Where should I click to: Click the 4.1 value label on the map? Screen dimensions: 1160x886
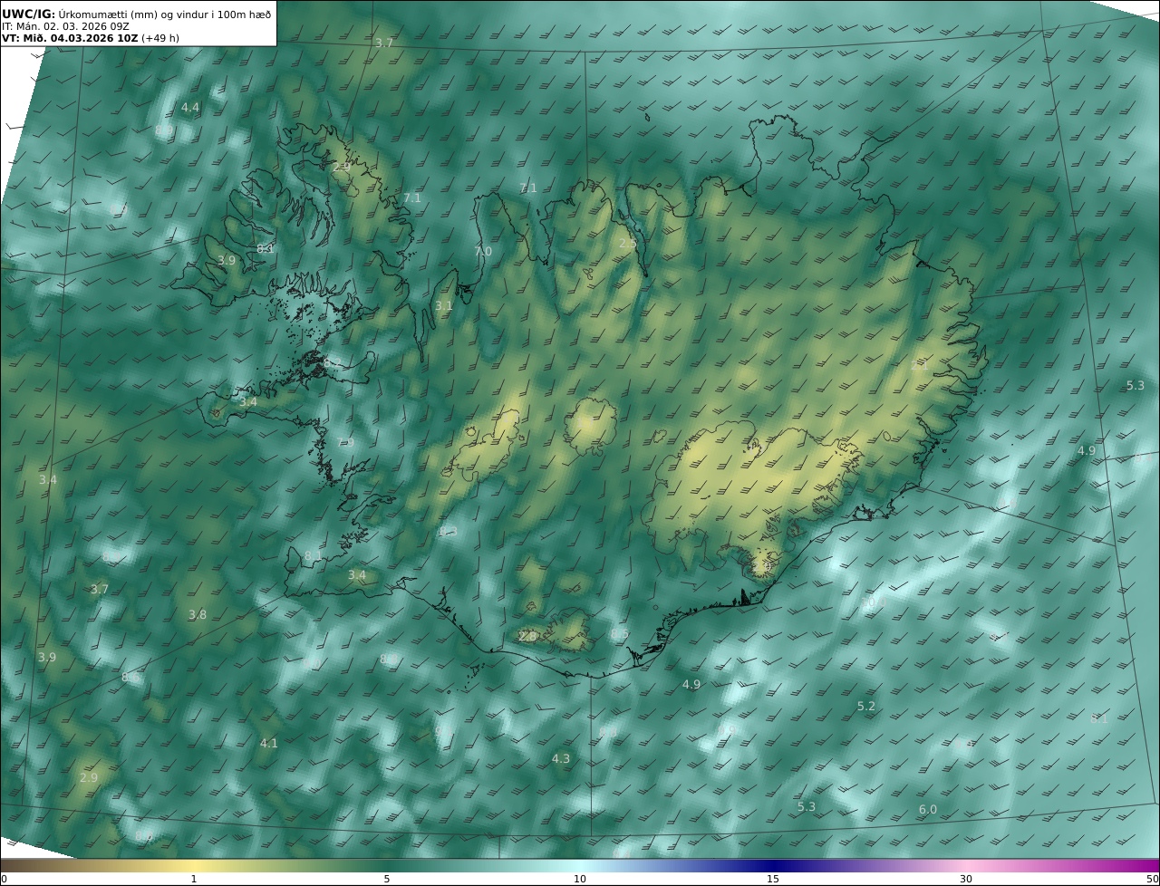[x=269, y=743]
